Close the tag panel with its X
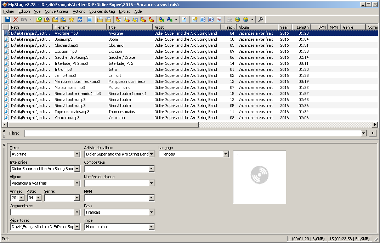The height and width of the screenshot is (243, 380). point(4,145)
